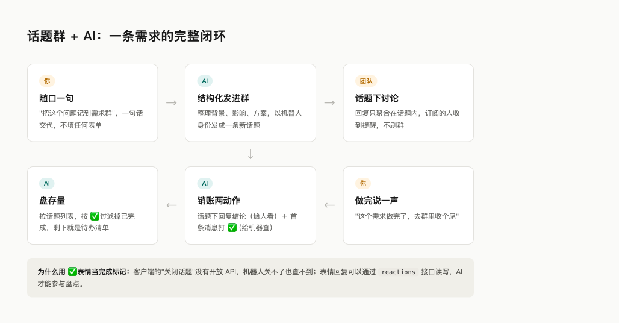Screen dimensions: 619x323
Task: Click the description 回复只聚合在话题内
Action: pyautogui.click(x=388, y=113)
